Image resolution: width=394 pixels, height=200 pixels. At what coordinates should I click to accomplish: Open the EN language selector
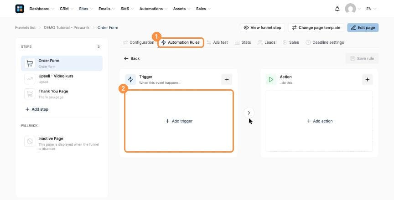point(371,9)
